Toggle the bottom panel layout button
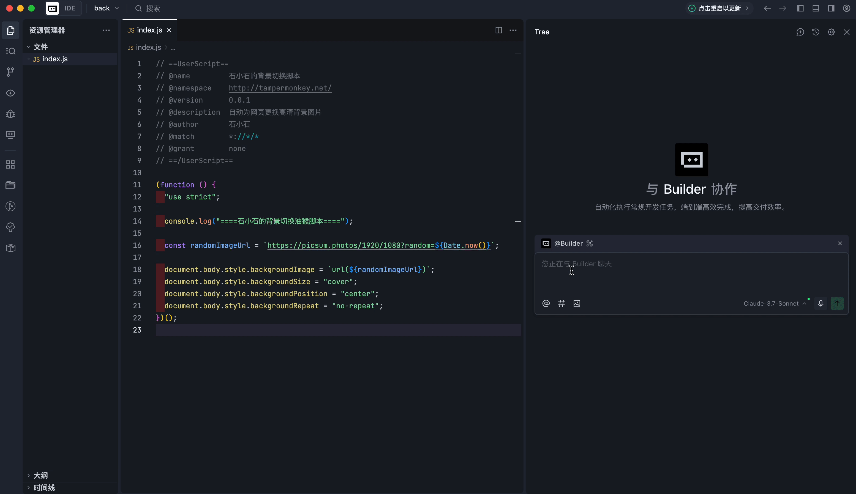The image size is (856, 494). click(816, 8)
